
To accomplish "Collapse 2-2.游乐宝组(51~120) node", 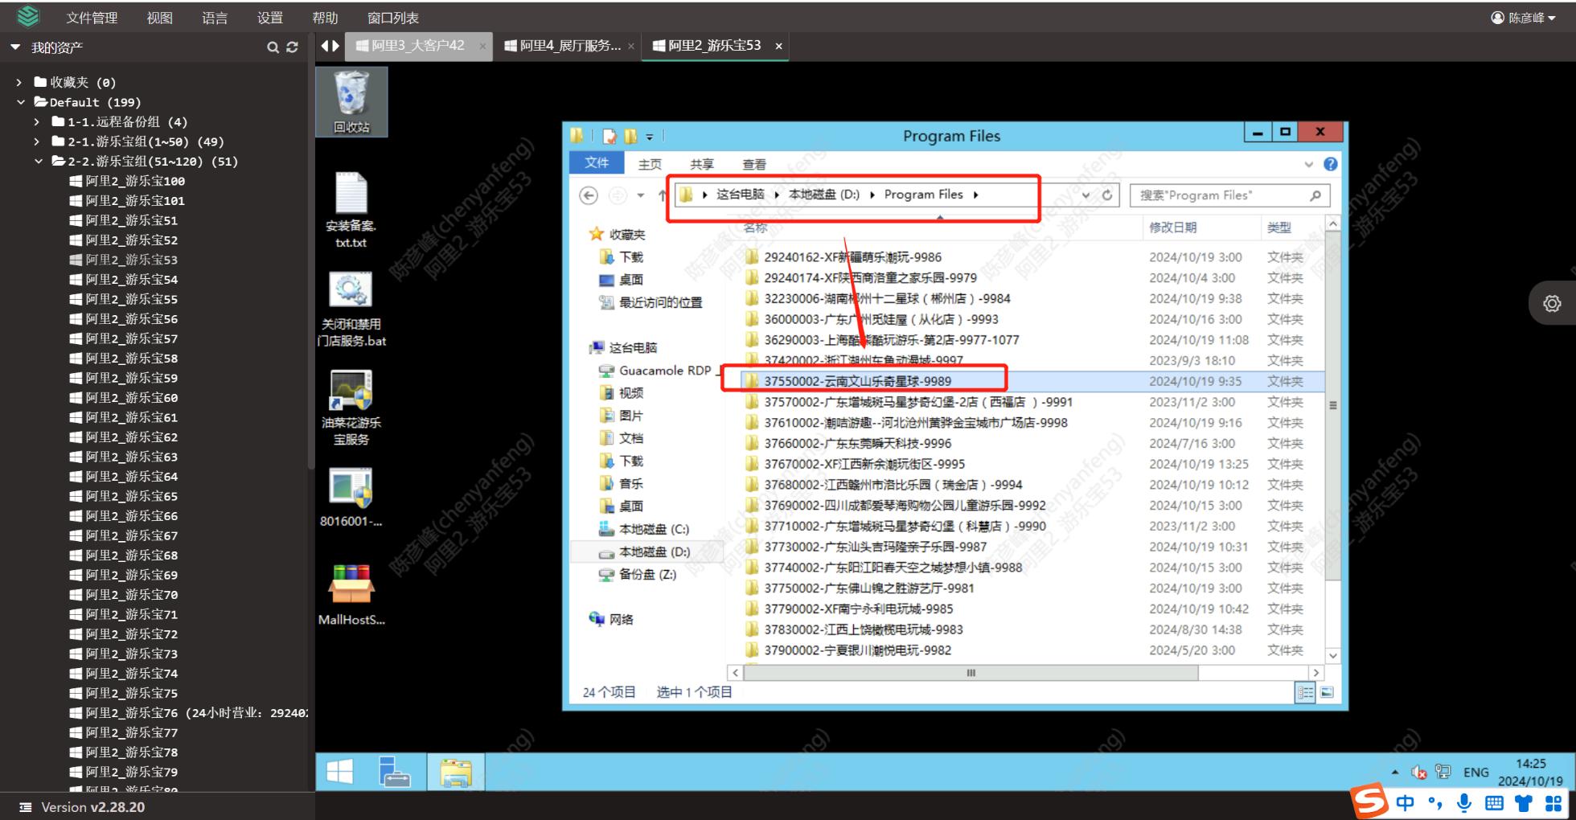I will [x=39, y=161].
